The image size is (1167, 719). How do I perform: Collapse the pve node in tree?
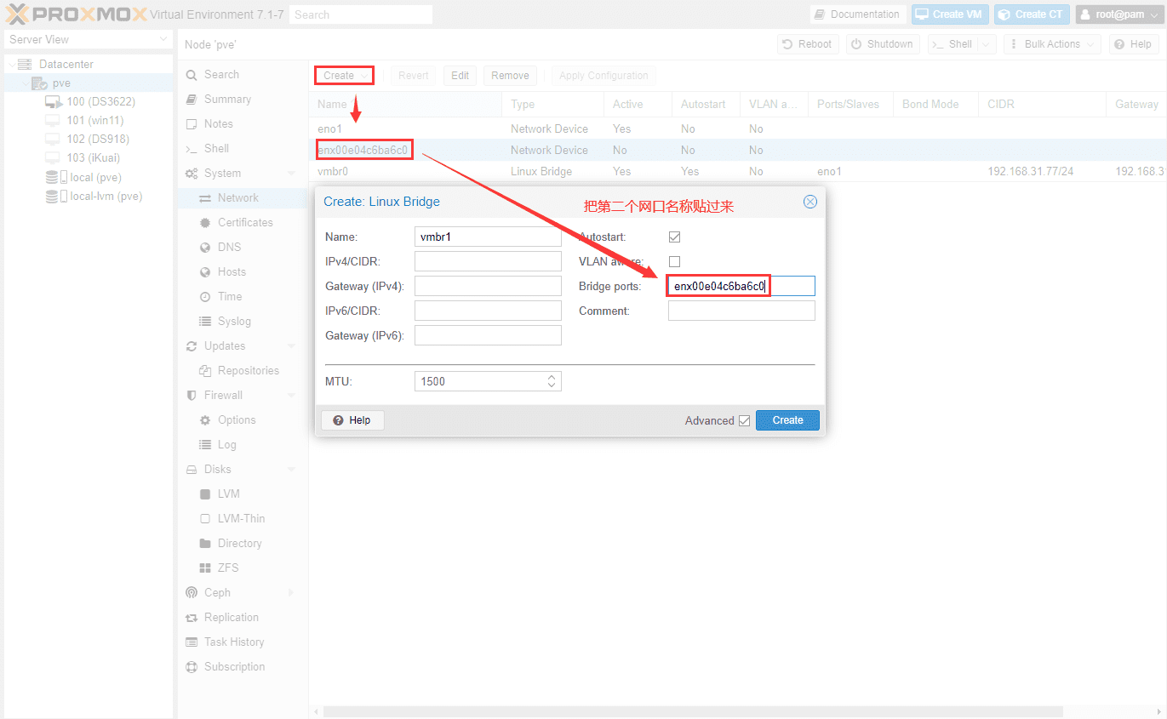25,83
